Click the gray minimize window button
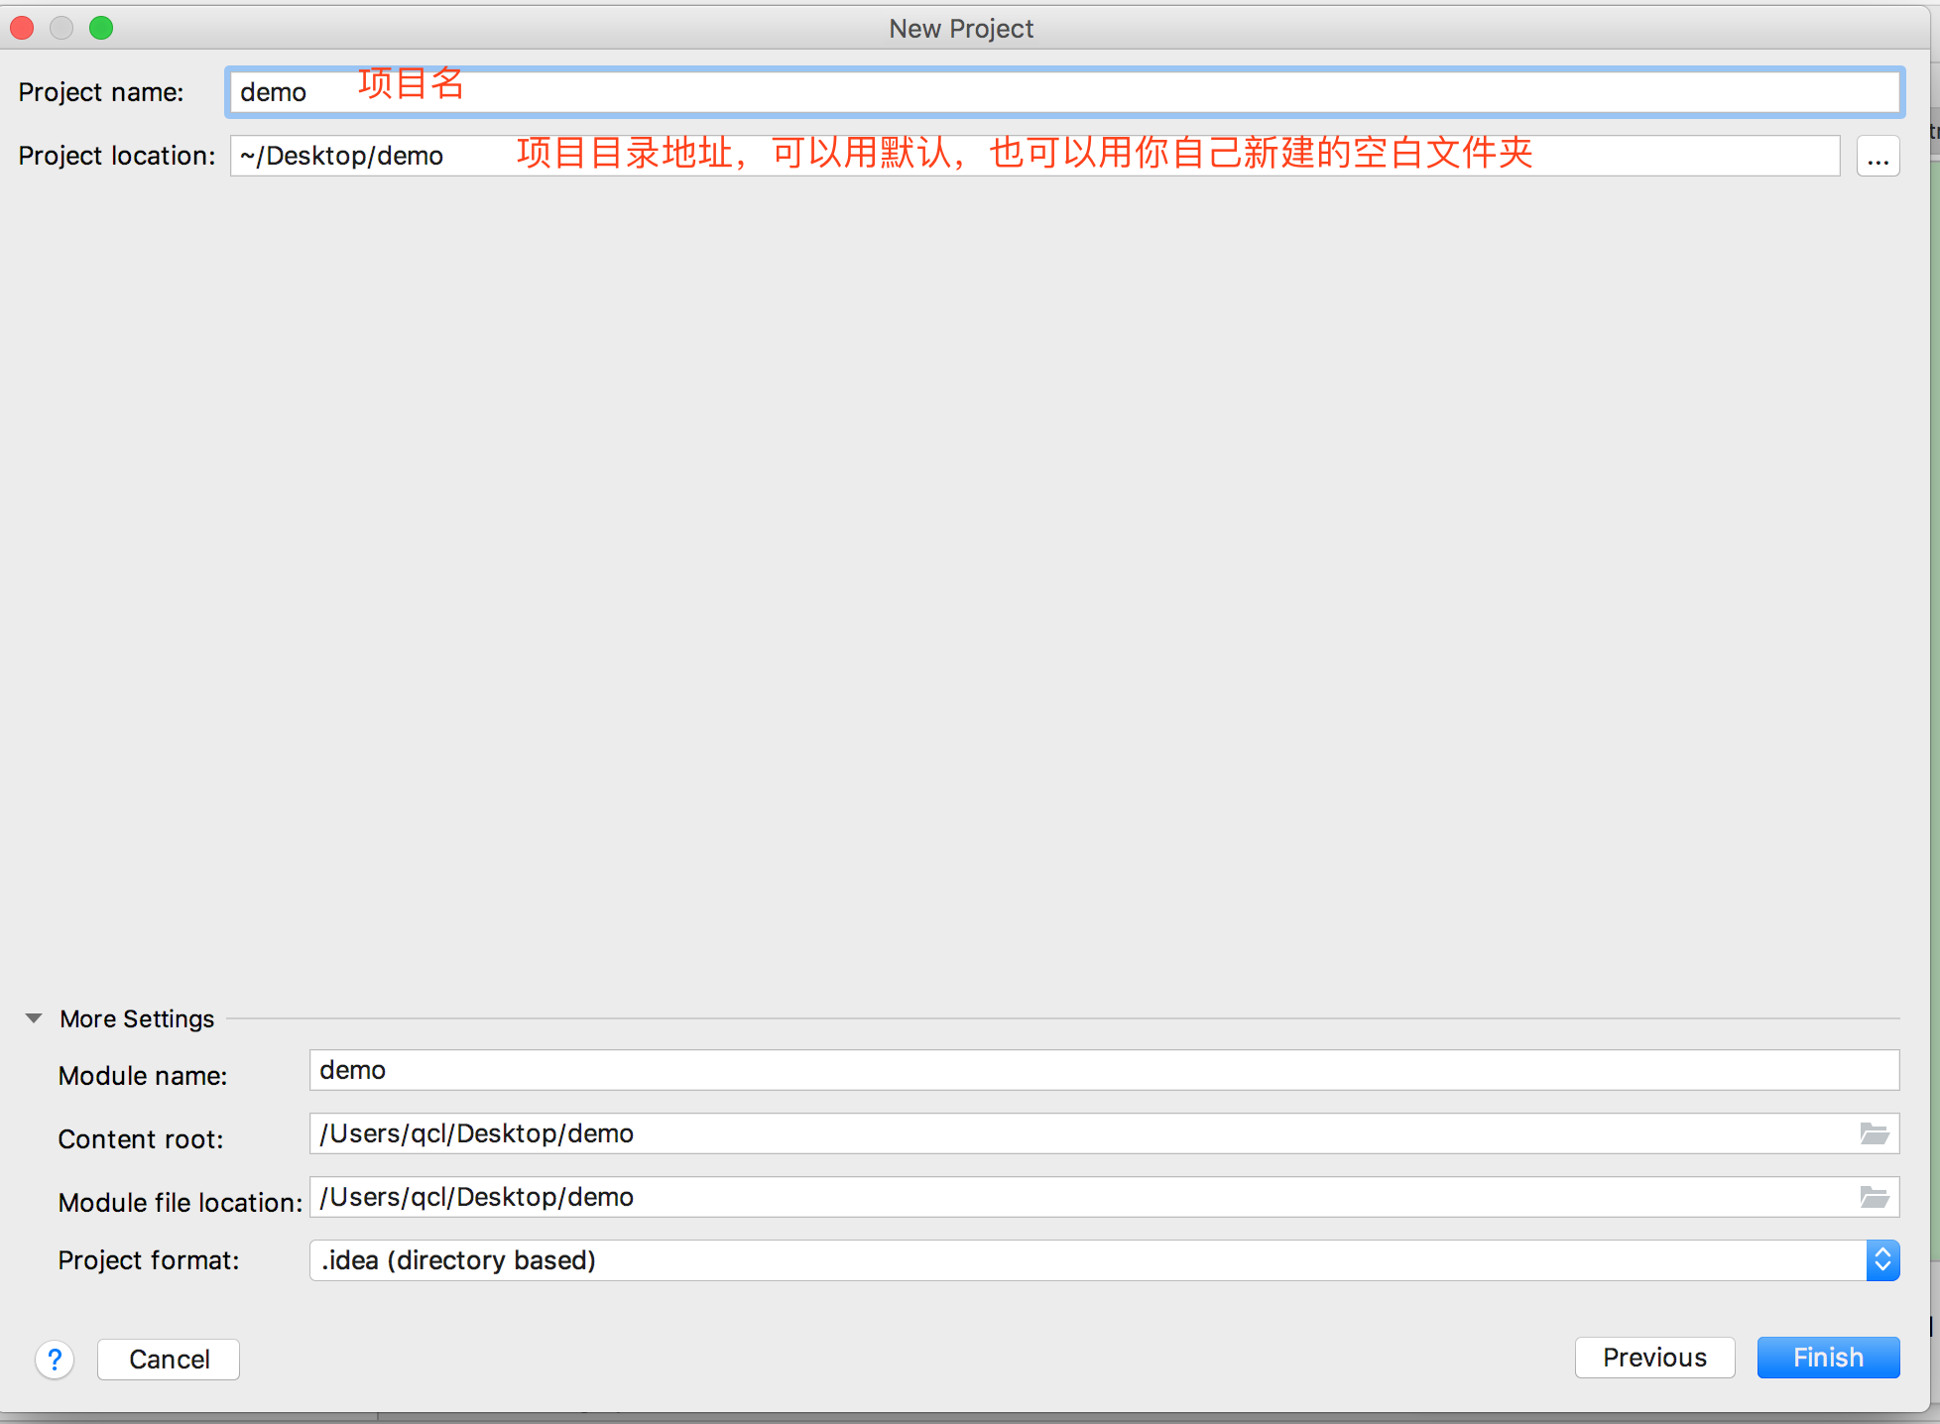 tap(61, 28)
